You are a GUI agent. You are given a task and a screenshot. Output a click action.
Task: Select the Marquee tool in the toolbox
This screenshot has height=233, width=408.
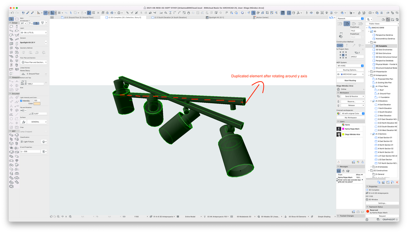17,19
